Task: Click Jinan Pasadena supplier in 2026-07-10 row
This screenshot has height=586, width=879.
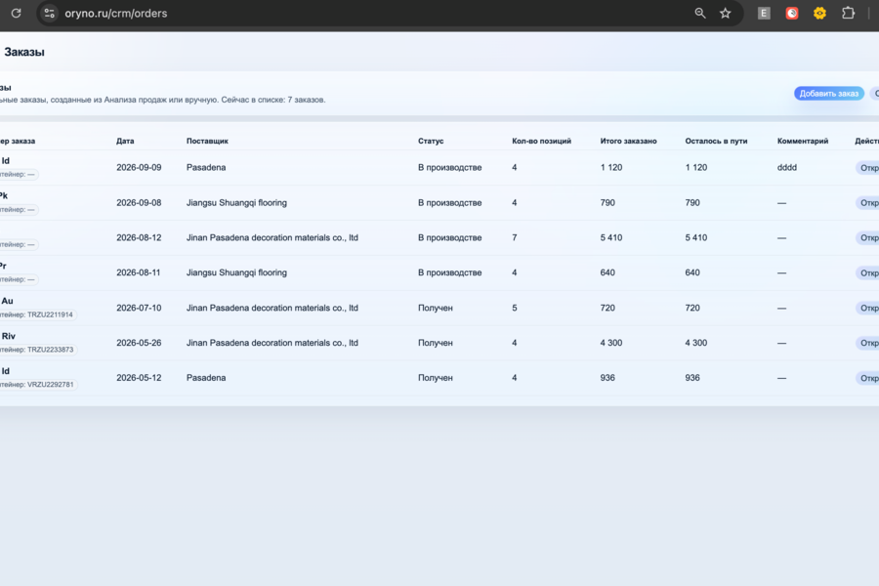Action: pos(272,308)
